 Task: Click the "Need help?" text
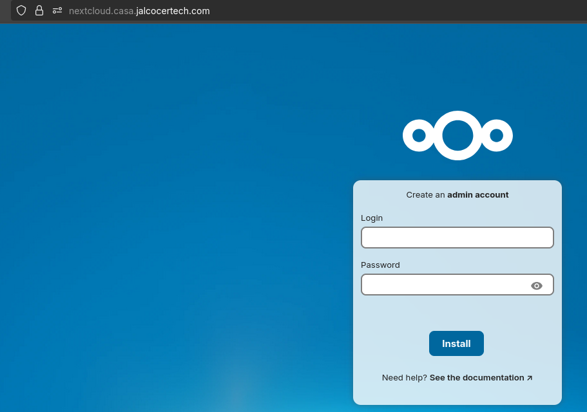(404, 378)
